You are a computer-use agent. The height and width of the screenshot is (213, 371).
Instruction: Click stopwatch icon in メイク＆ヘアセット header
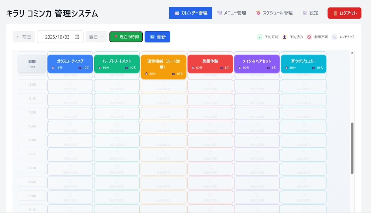[240, 68]
